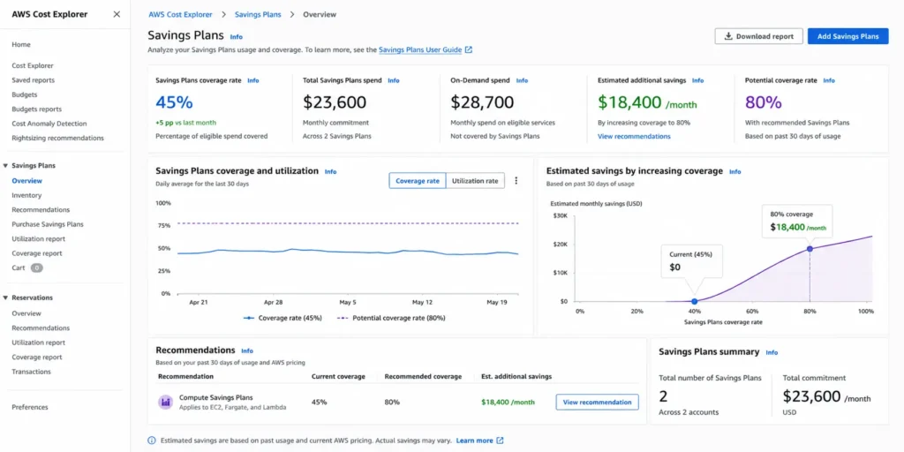
Task: Open Transactions under Reservations
Action: click(x=31, y=372)
